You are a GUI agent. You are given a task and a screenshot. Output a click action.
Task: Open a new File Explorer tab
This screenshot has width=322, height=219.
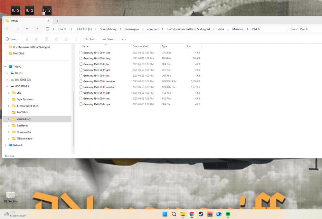57,21
